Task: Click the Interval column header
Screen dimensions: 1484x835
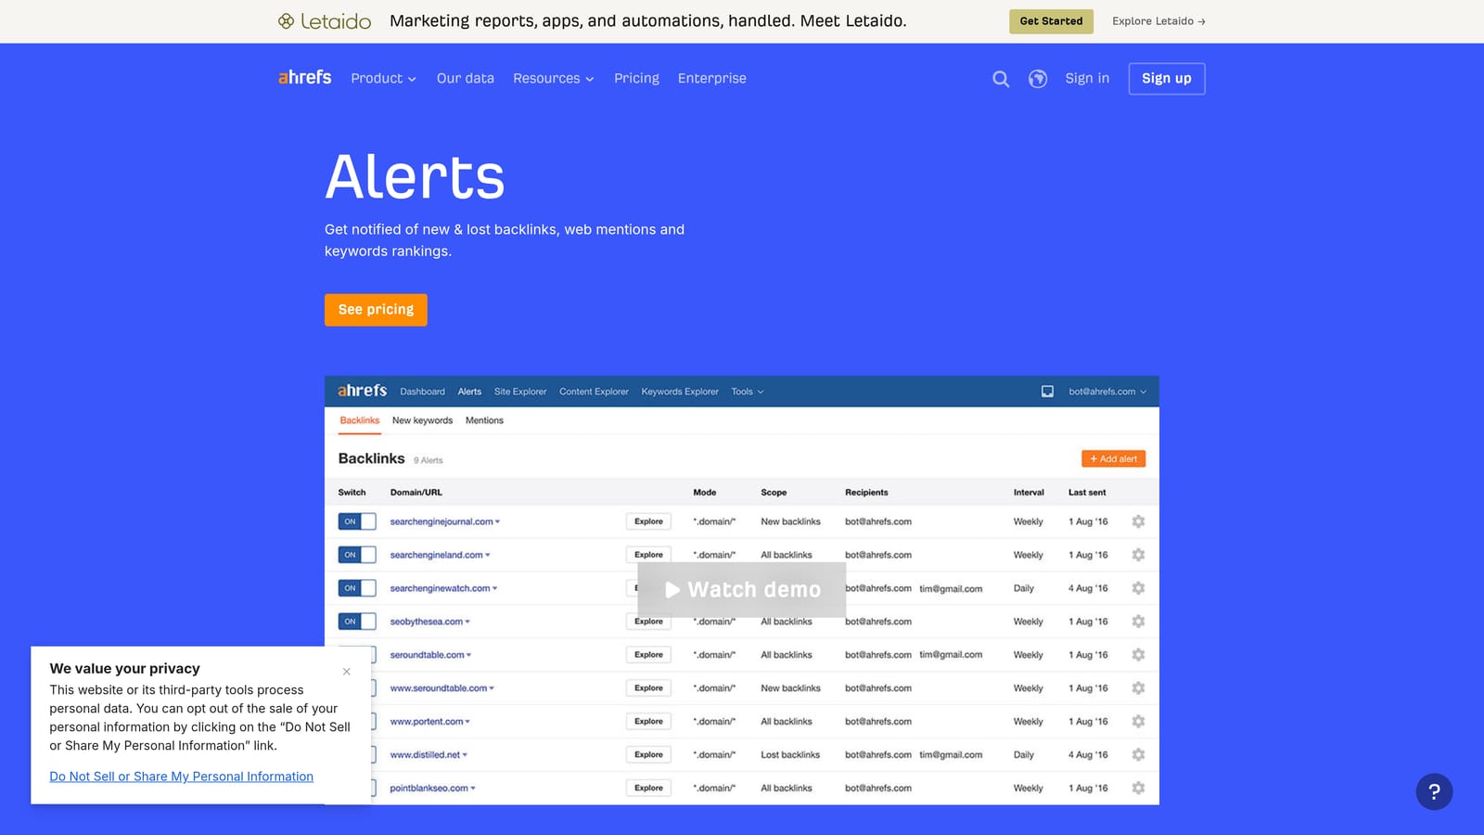Action: 1029,493
